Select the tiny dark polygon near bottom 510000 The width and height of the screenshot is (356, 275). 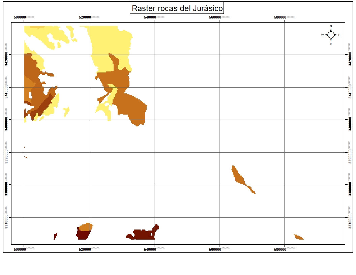point(55,236)
